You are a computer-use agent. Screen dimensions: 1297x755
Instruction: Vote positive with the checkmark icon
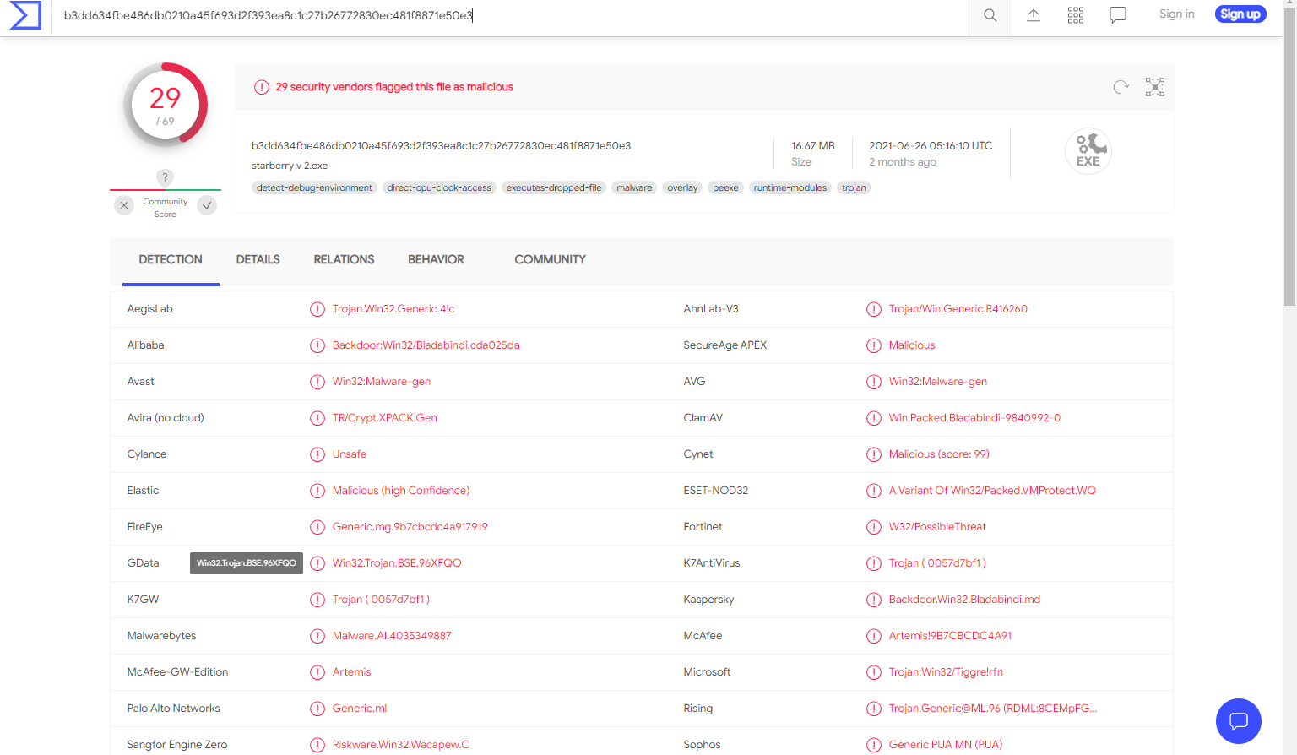coord(207,205)
